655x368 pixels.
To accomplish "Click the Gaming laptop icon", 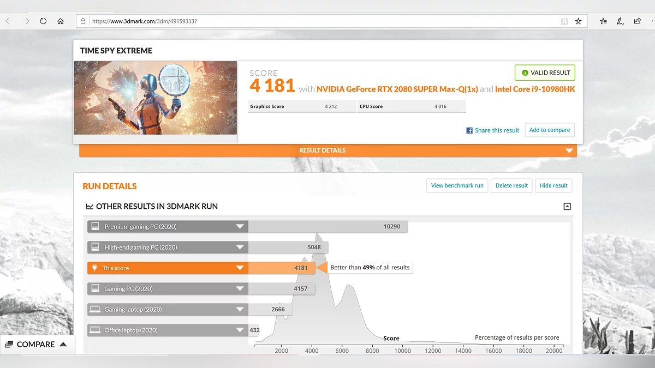I will (95, 309).
